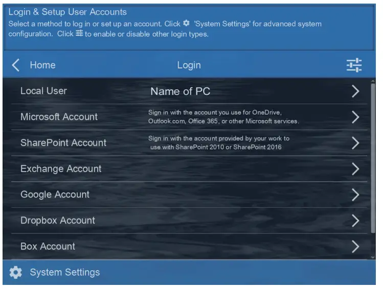Expand the Google Account row chevron
This screenshot has width=383, height=289.
pos(355,195)
